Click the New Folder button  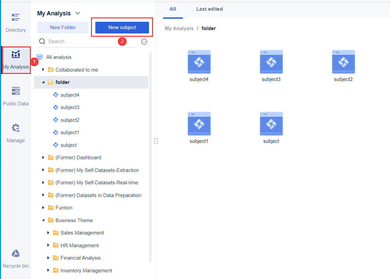pos(62,27)
